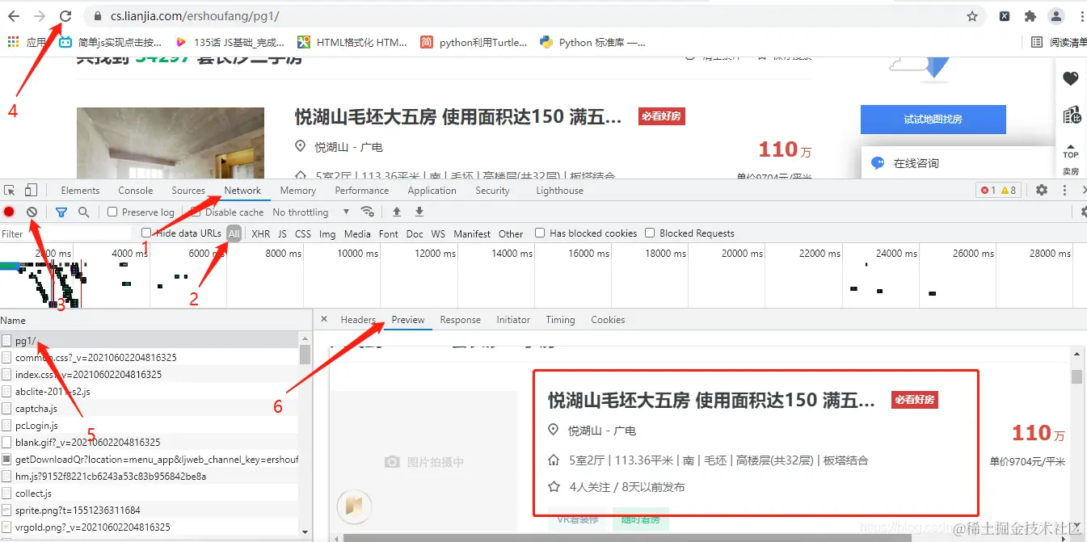This screenshot has width=1087, height=542.
Task: Import a HAR file using the up-arrow icon
Action: (x=395, y=212)
